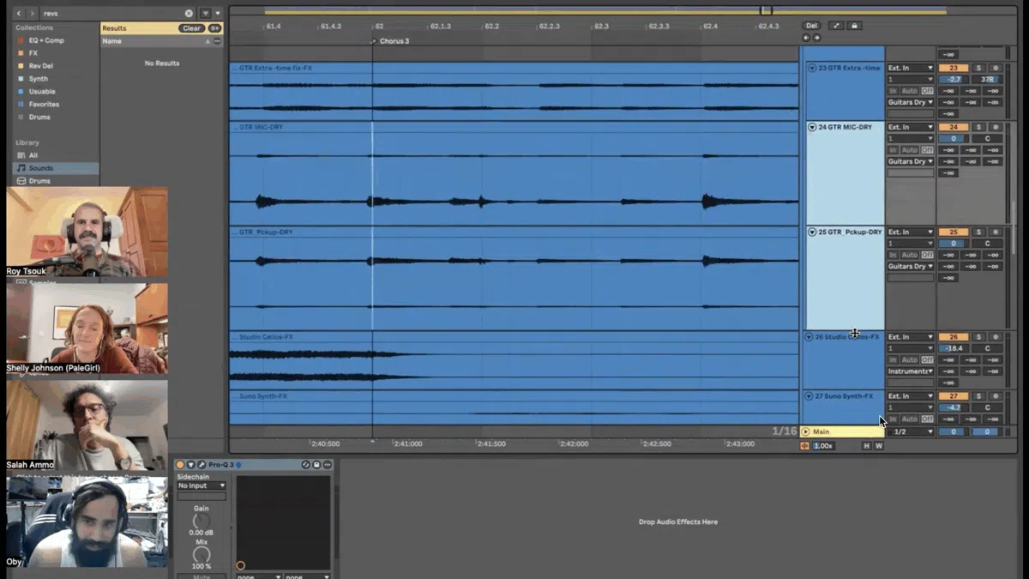This screenshot has width=1029, height=579.
Task: Click the lock envelopes icon in the arrangement header
Action: 854,26
